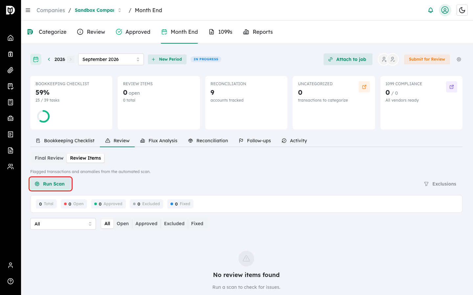Image resolution: width=473 pixels, height=295 pixels.
Task: Open the help question-mark icon
Action: tap(11, 281)
